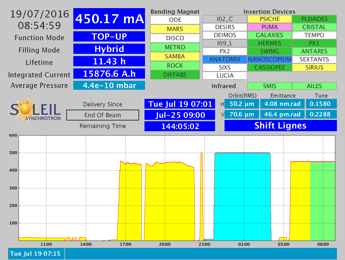Select the ODE bending magnet beamline
The width and height of the screenshot is (345, 260).
point(175,20)
